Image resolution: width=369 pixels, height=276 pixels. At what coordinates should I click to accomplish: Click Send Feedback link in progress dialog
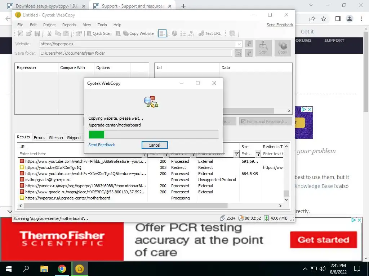(102, 145)
